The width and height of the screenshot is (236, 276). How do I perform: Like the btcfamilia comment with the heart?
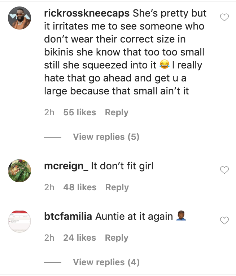[224, 221]
